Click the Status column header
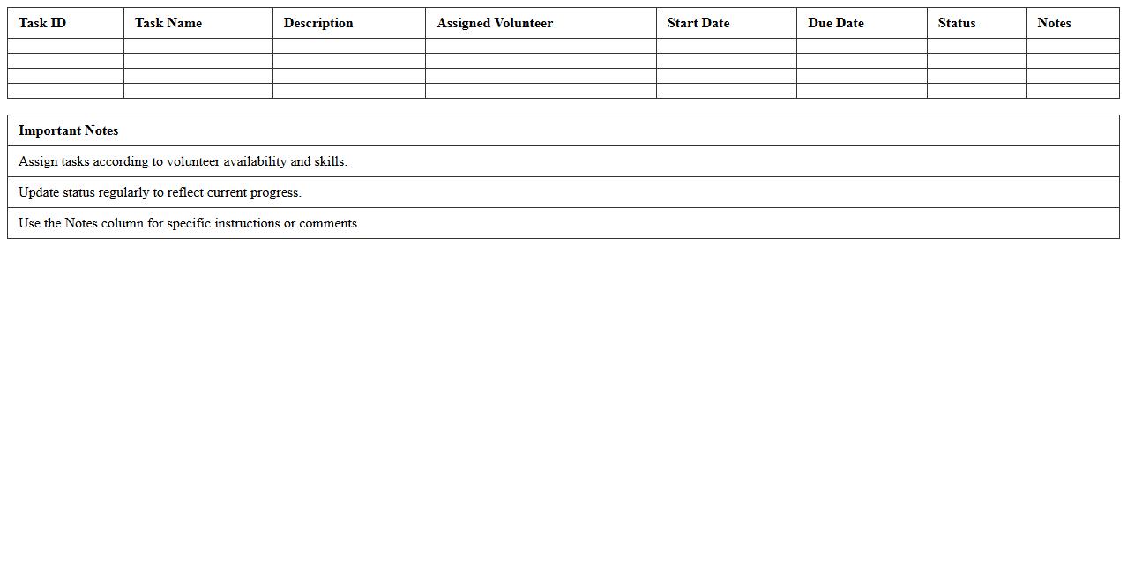This screenshot has height=573, width=1127. pos(957,23)
